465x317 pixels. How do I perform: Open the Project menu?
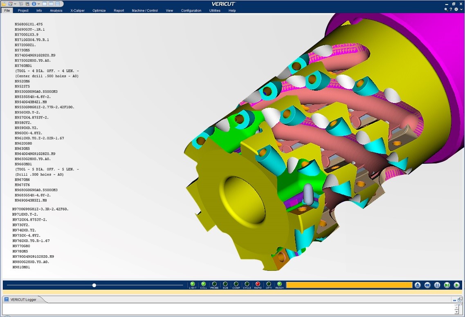pyautogui.click(x=23, y=10)
